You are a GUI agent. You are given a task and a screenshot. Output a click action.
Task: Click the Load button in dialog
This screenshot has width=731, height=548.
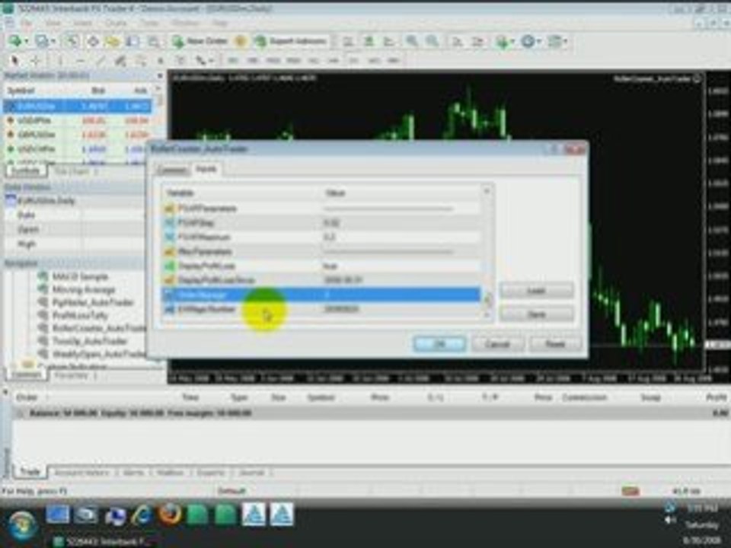[536, 291]
